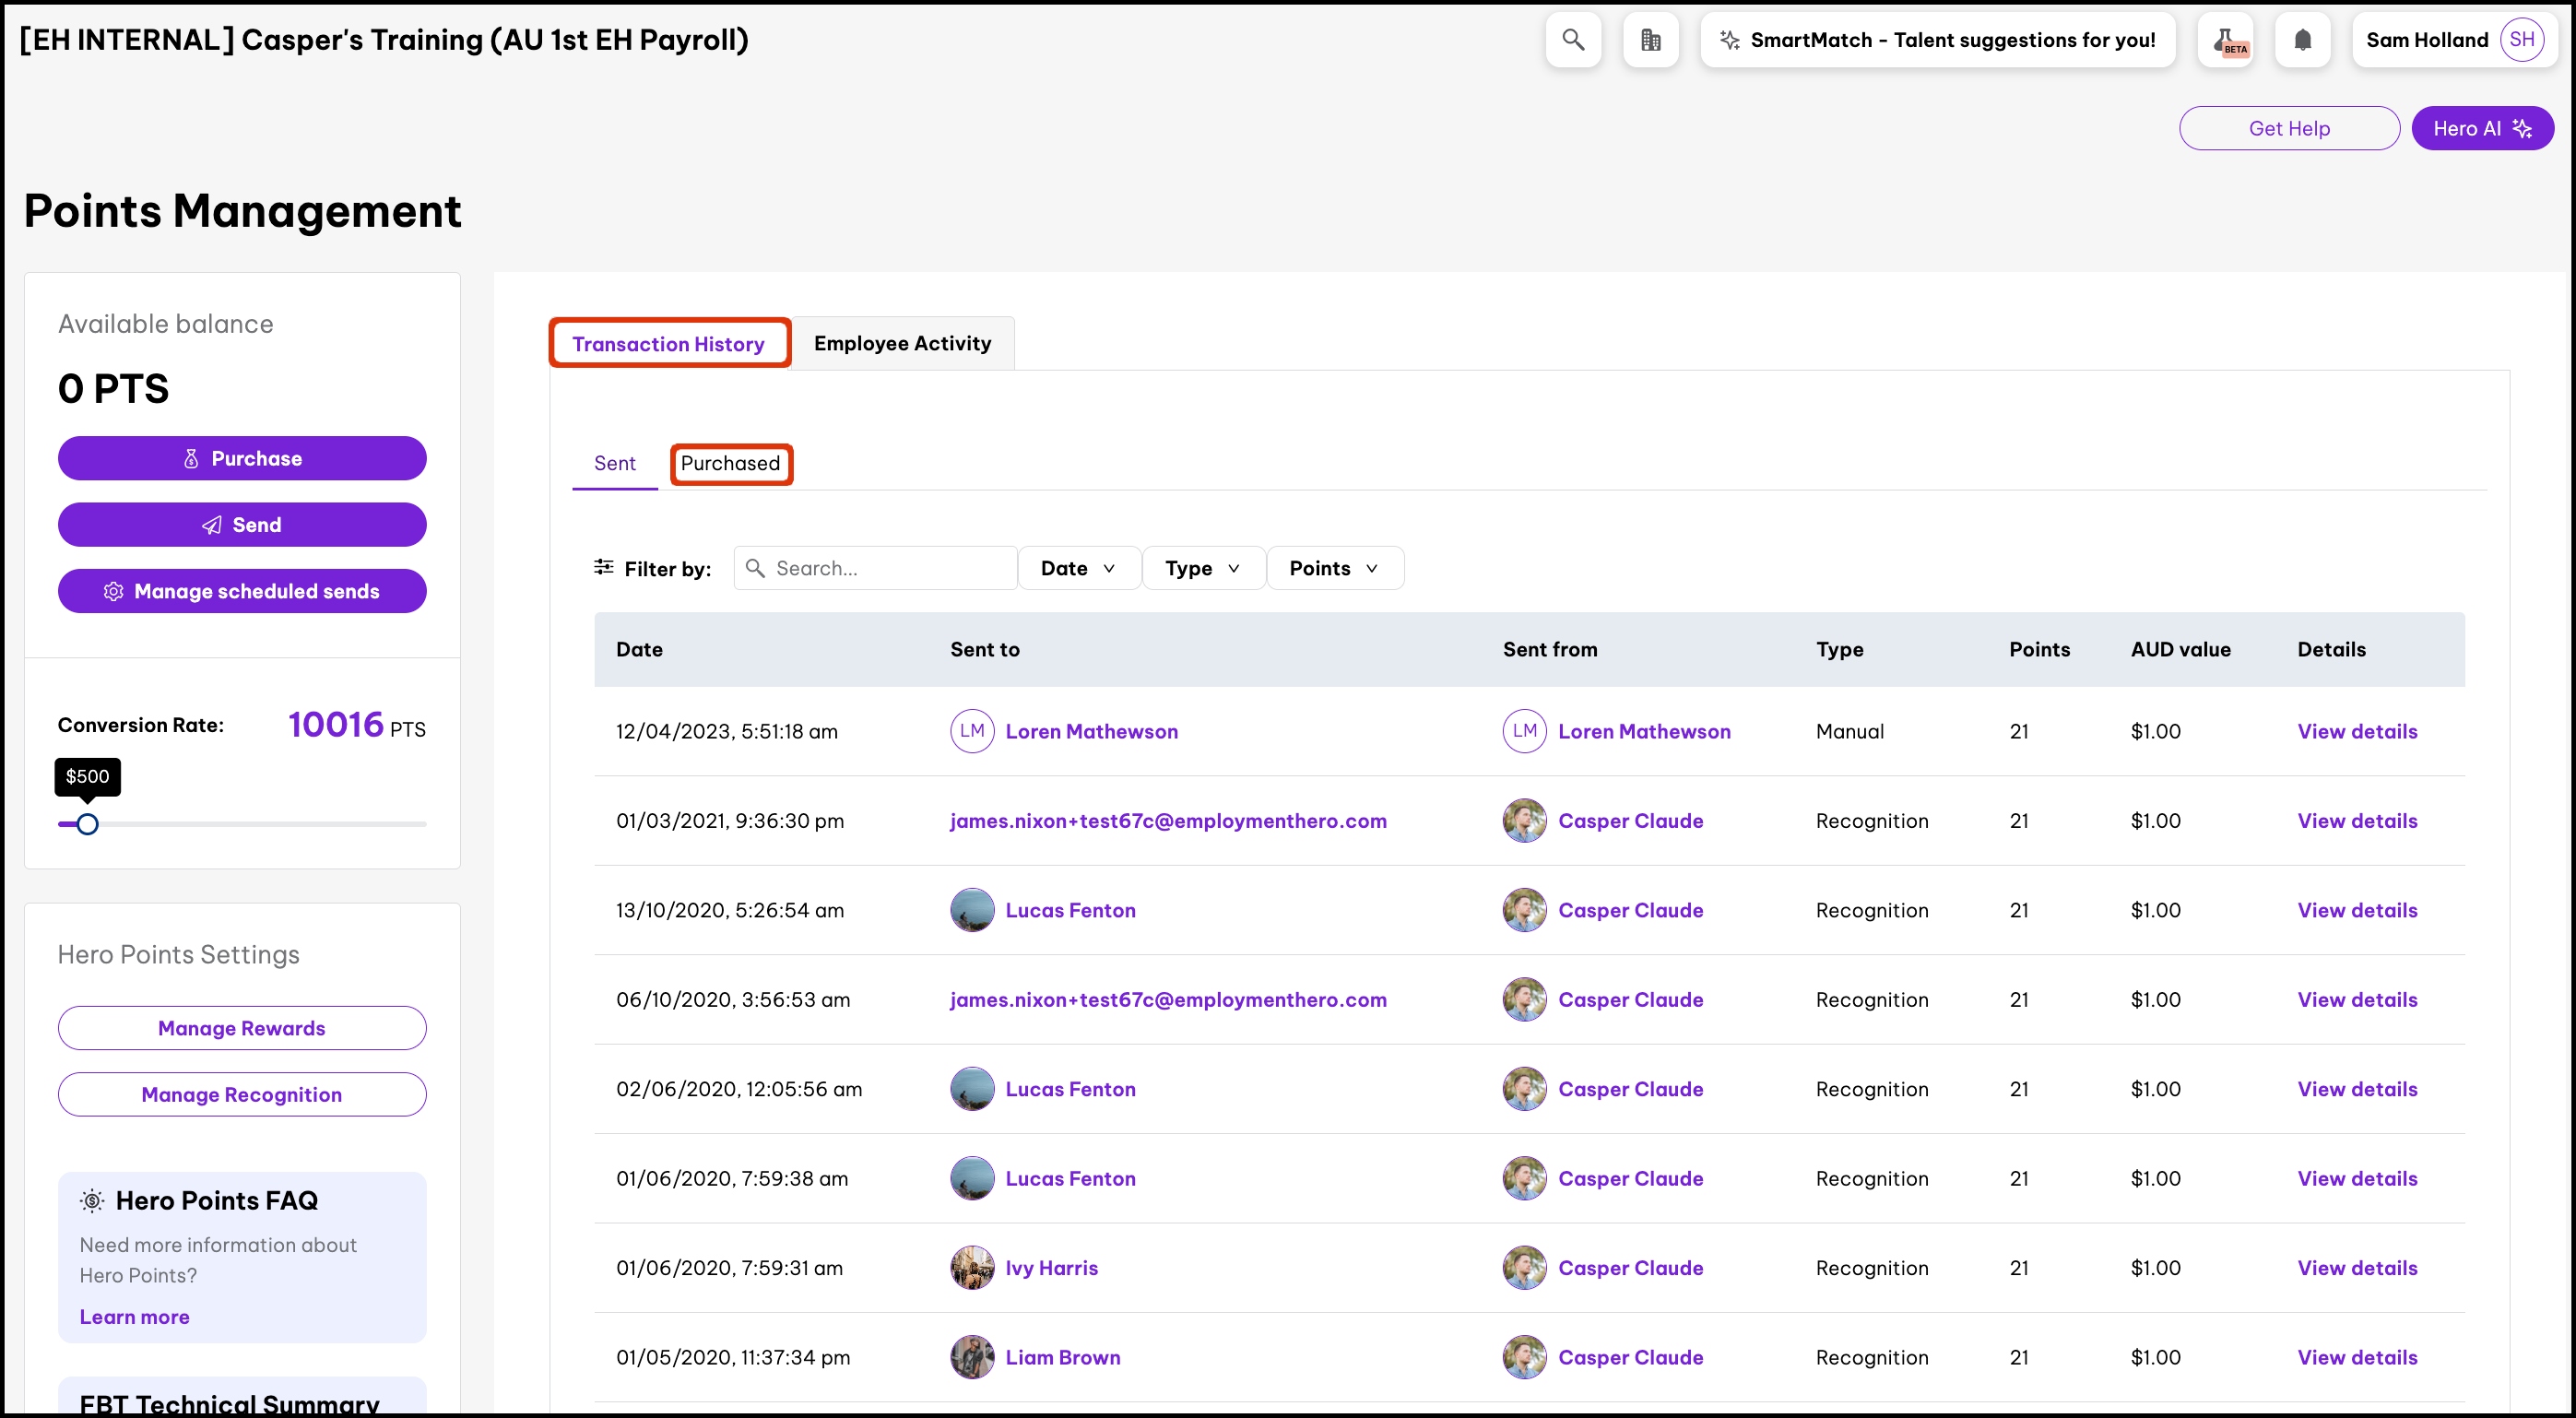Expand the Date filter dropdown
The height and width of the screenshot is (1418, 2576).
pos(1078,568)
